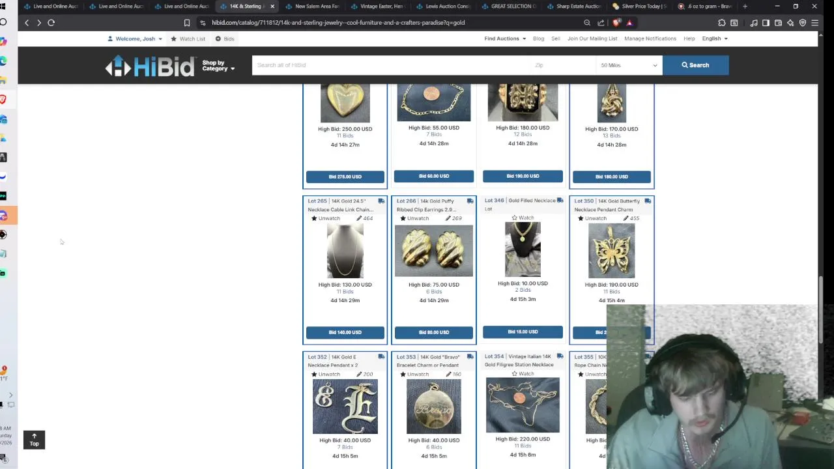834x469 pixels.
Task: Switch to the Sharp Estate Auction tab
Action: point(573,7)
